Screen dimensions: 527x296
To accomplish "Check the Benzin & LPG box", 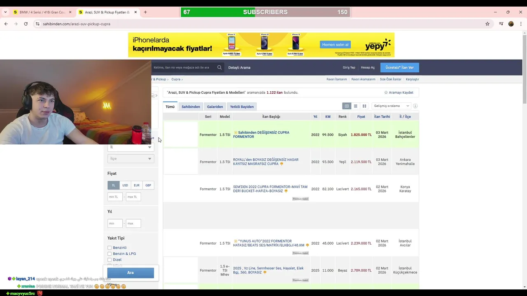I will (110, 254).
